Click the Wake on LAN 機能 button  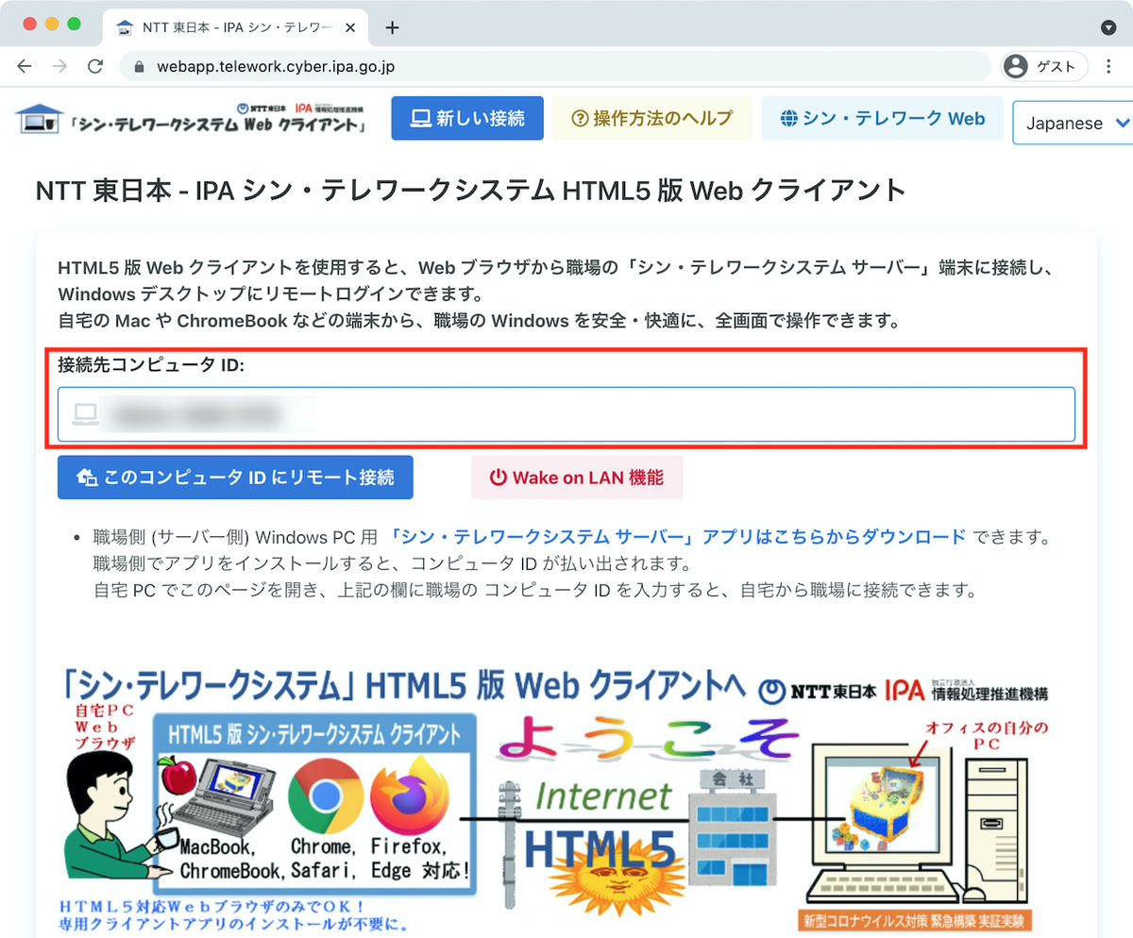577,477
